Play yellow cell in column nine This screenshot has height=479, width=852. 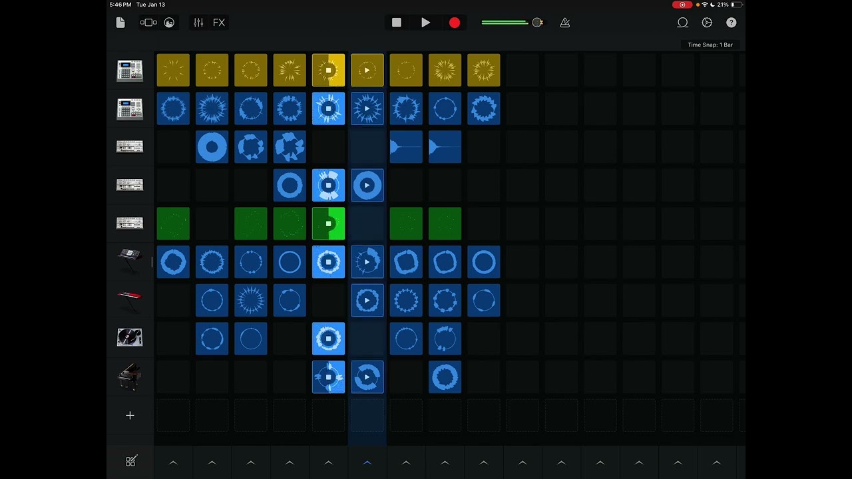pos(484,71)
